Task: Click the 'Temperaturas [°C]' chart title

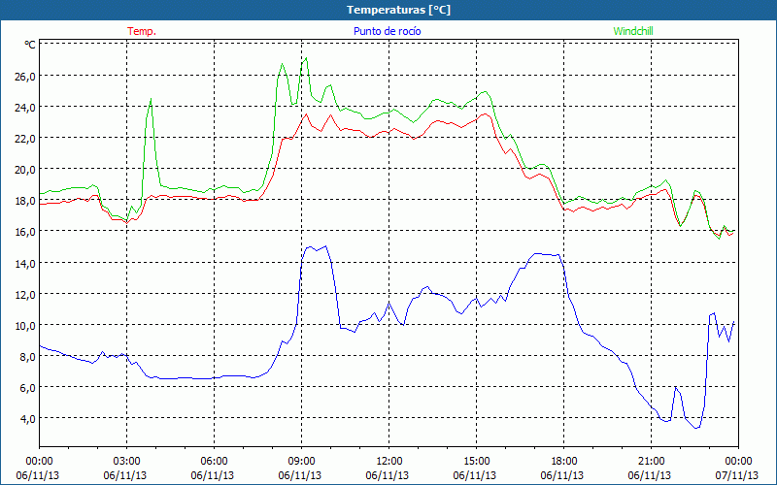Action: coord(398,10)
